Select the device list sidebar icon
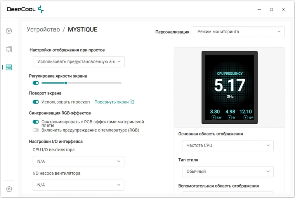 (x=9, y=67)
